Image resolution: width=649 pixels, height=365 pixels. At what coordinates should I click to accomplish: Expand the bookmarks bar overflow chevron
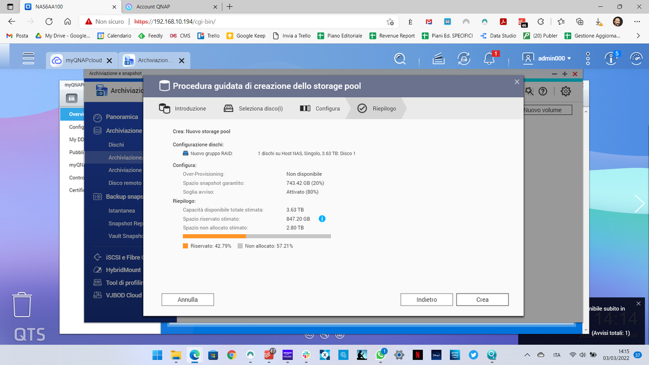[x=638, y=36]
